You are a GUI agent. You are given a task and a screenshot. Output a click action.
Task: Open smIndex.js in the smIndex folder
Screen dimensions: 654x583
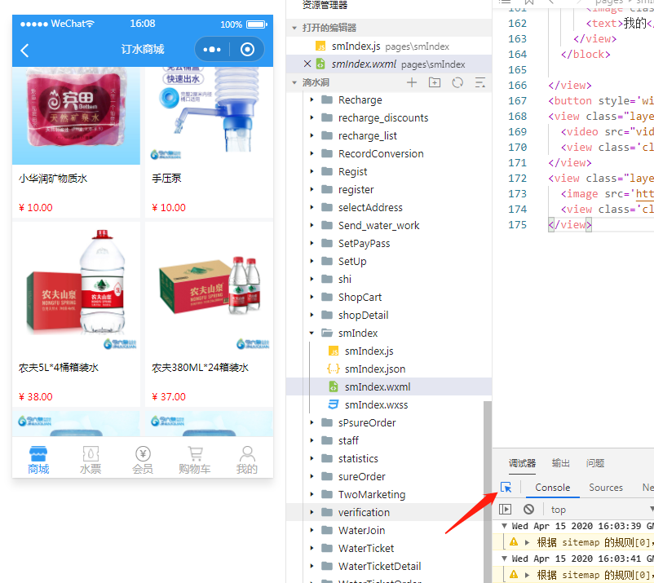[369, 351]
